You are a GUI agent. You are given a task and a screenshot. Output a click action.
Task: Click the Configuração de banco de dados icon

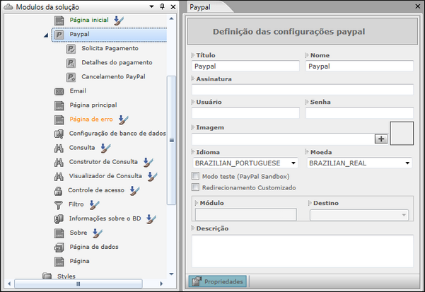pos(60,134)
